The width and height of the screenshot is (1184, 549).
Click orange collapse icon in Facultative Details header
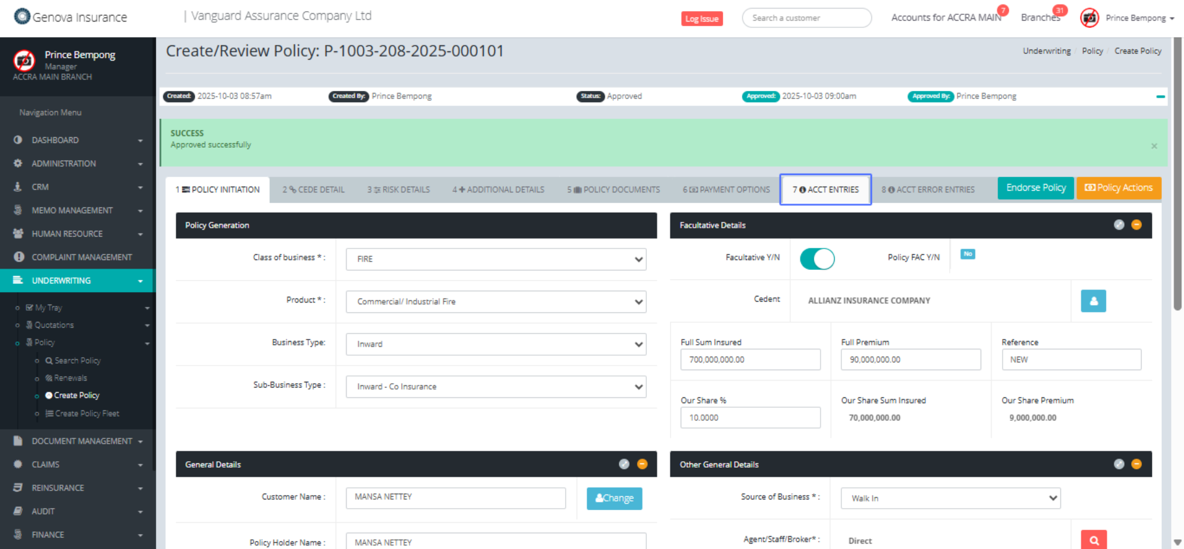click(x=1136, y=225)
